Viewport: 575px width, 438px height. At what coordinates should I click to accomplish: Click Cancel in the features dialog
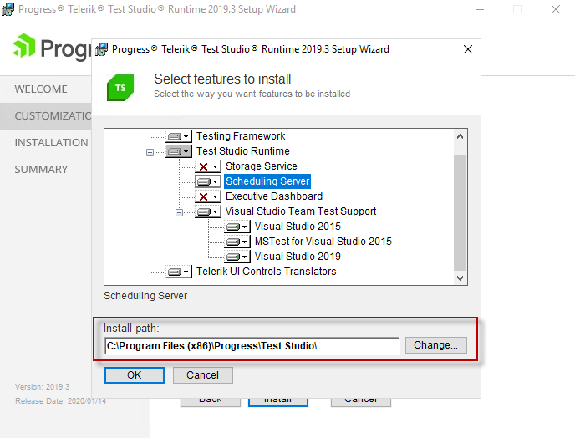[x=203, y=375]
